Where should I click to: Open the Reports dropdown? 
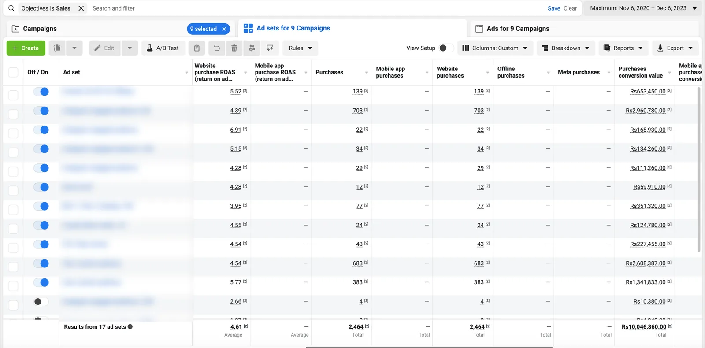(623, 48)
